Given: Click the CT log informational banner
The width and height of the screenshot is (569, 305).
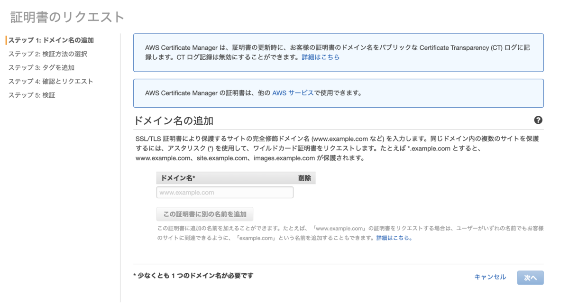Looking at the screenshot, I should pos(339,52).
